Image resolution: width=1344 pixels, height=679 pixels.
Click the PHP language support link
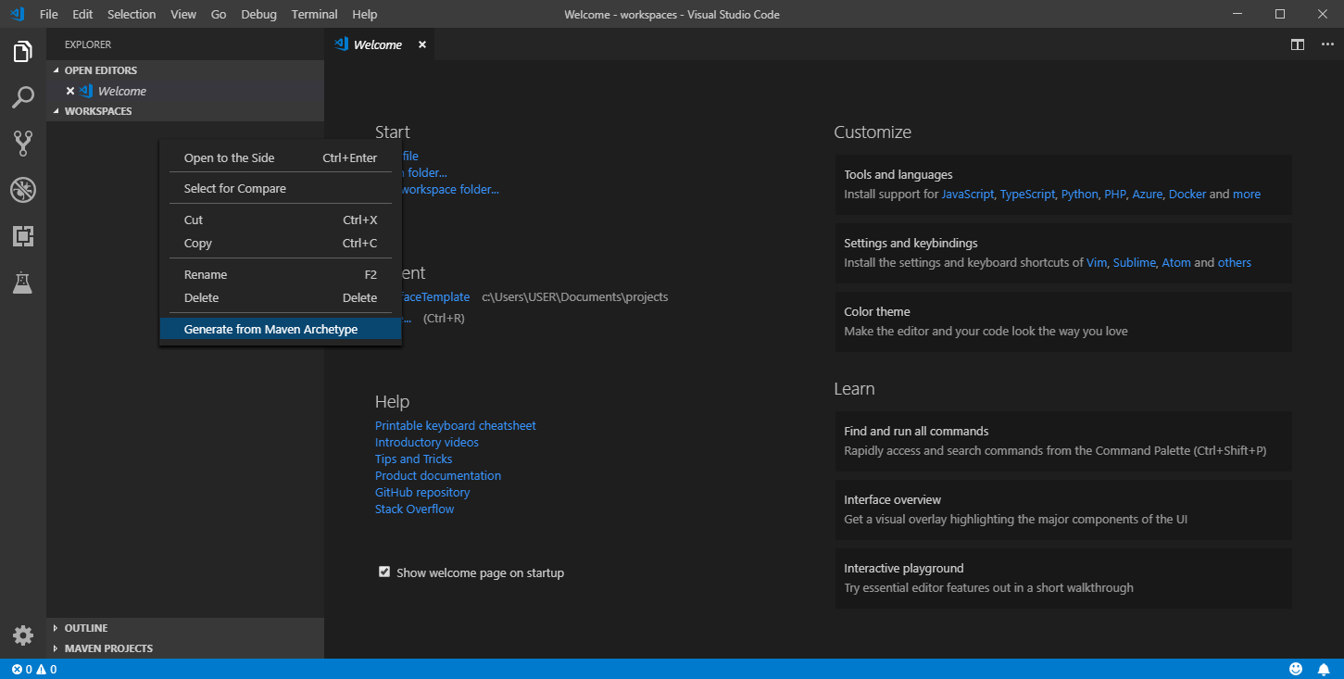(x=1114, y=194)
